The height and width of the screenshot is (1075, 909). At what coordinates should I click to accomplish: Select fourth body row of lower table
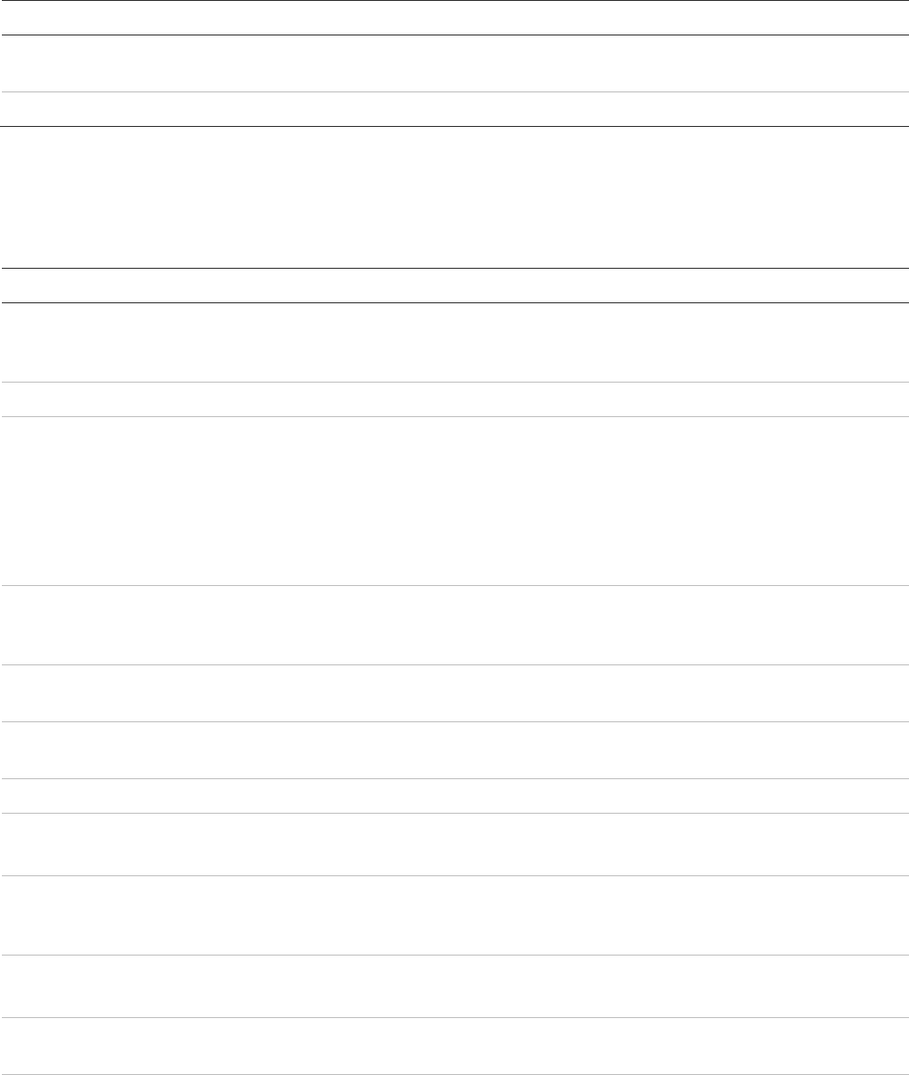pyautogui.click(x=454, y=624)
